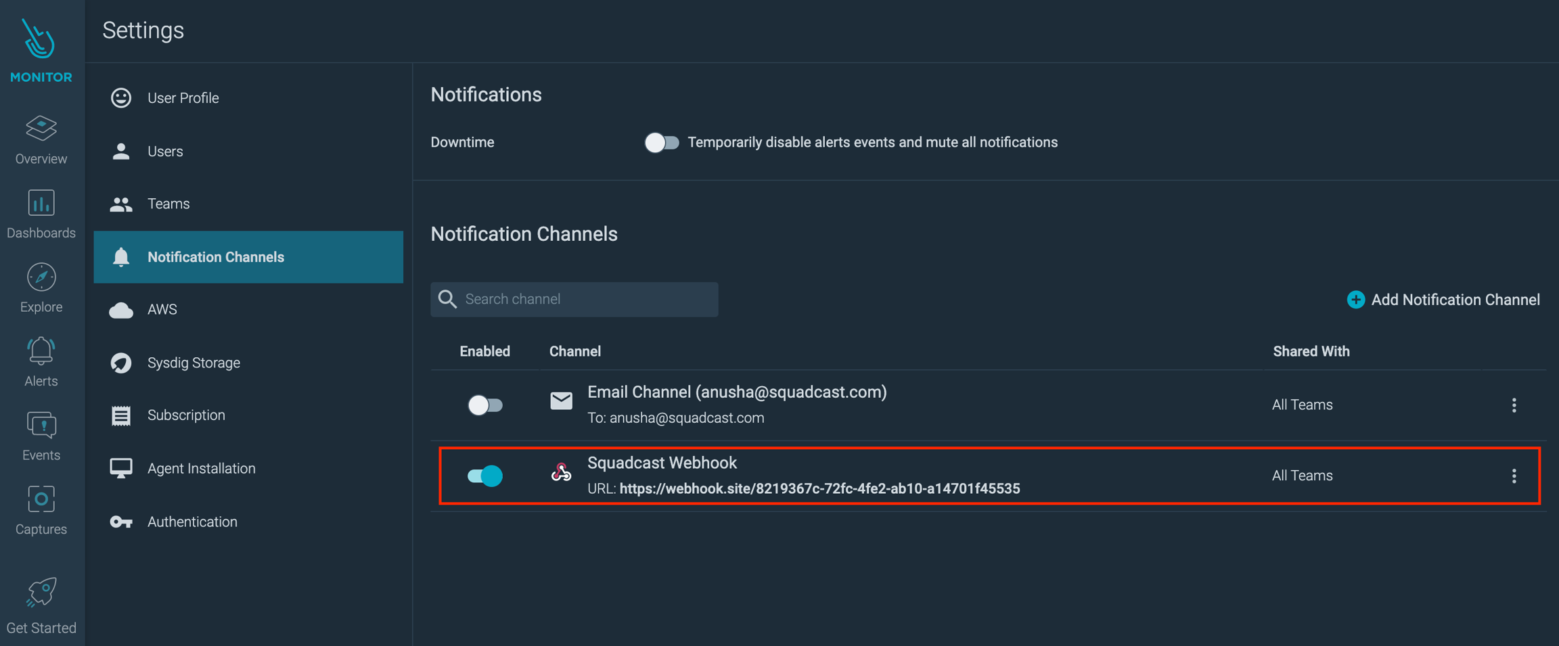The image size is (1559, 646).
Task: Click the Search channel input field
Action: [574, 299]
